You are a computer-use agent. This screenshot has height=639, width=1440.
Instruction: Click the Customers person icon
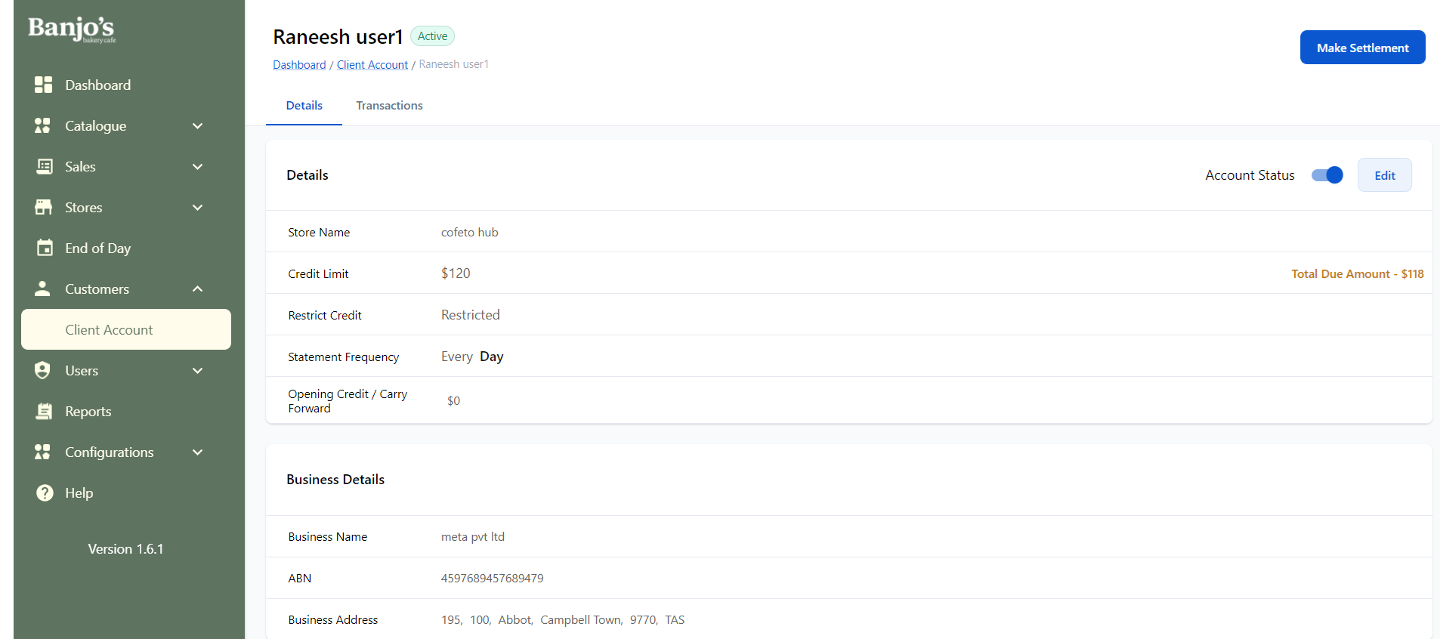43,289
